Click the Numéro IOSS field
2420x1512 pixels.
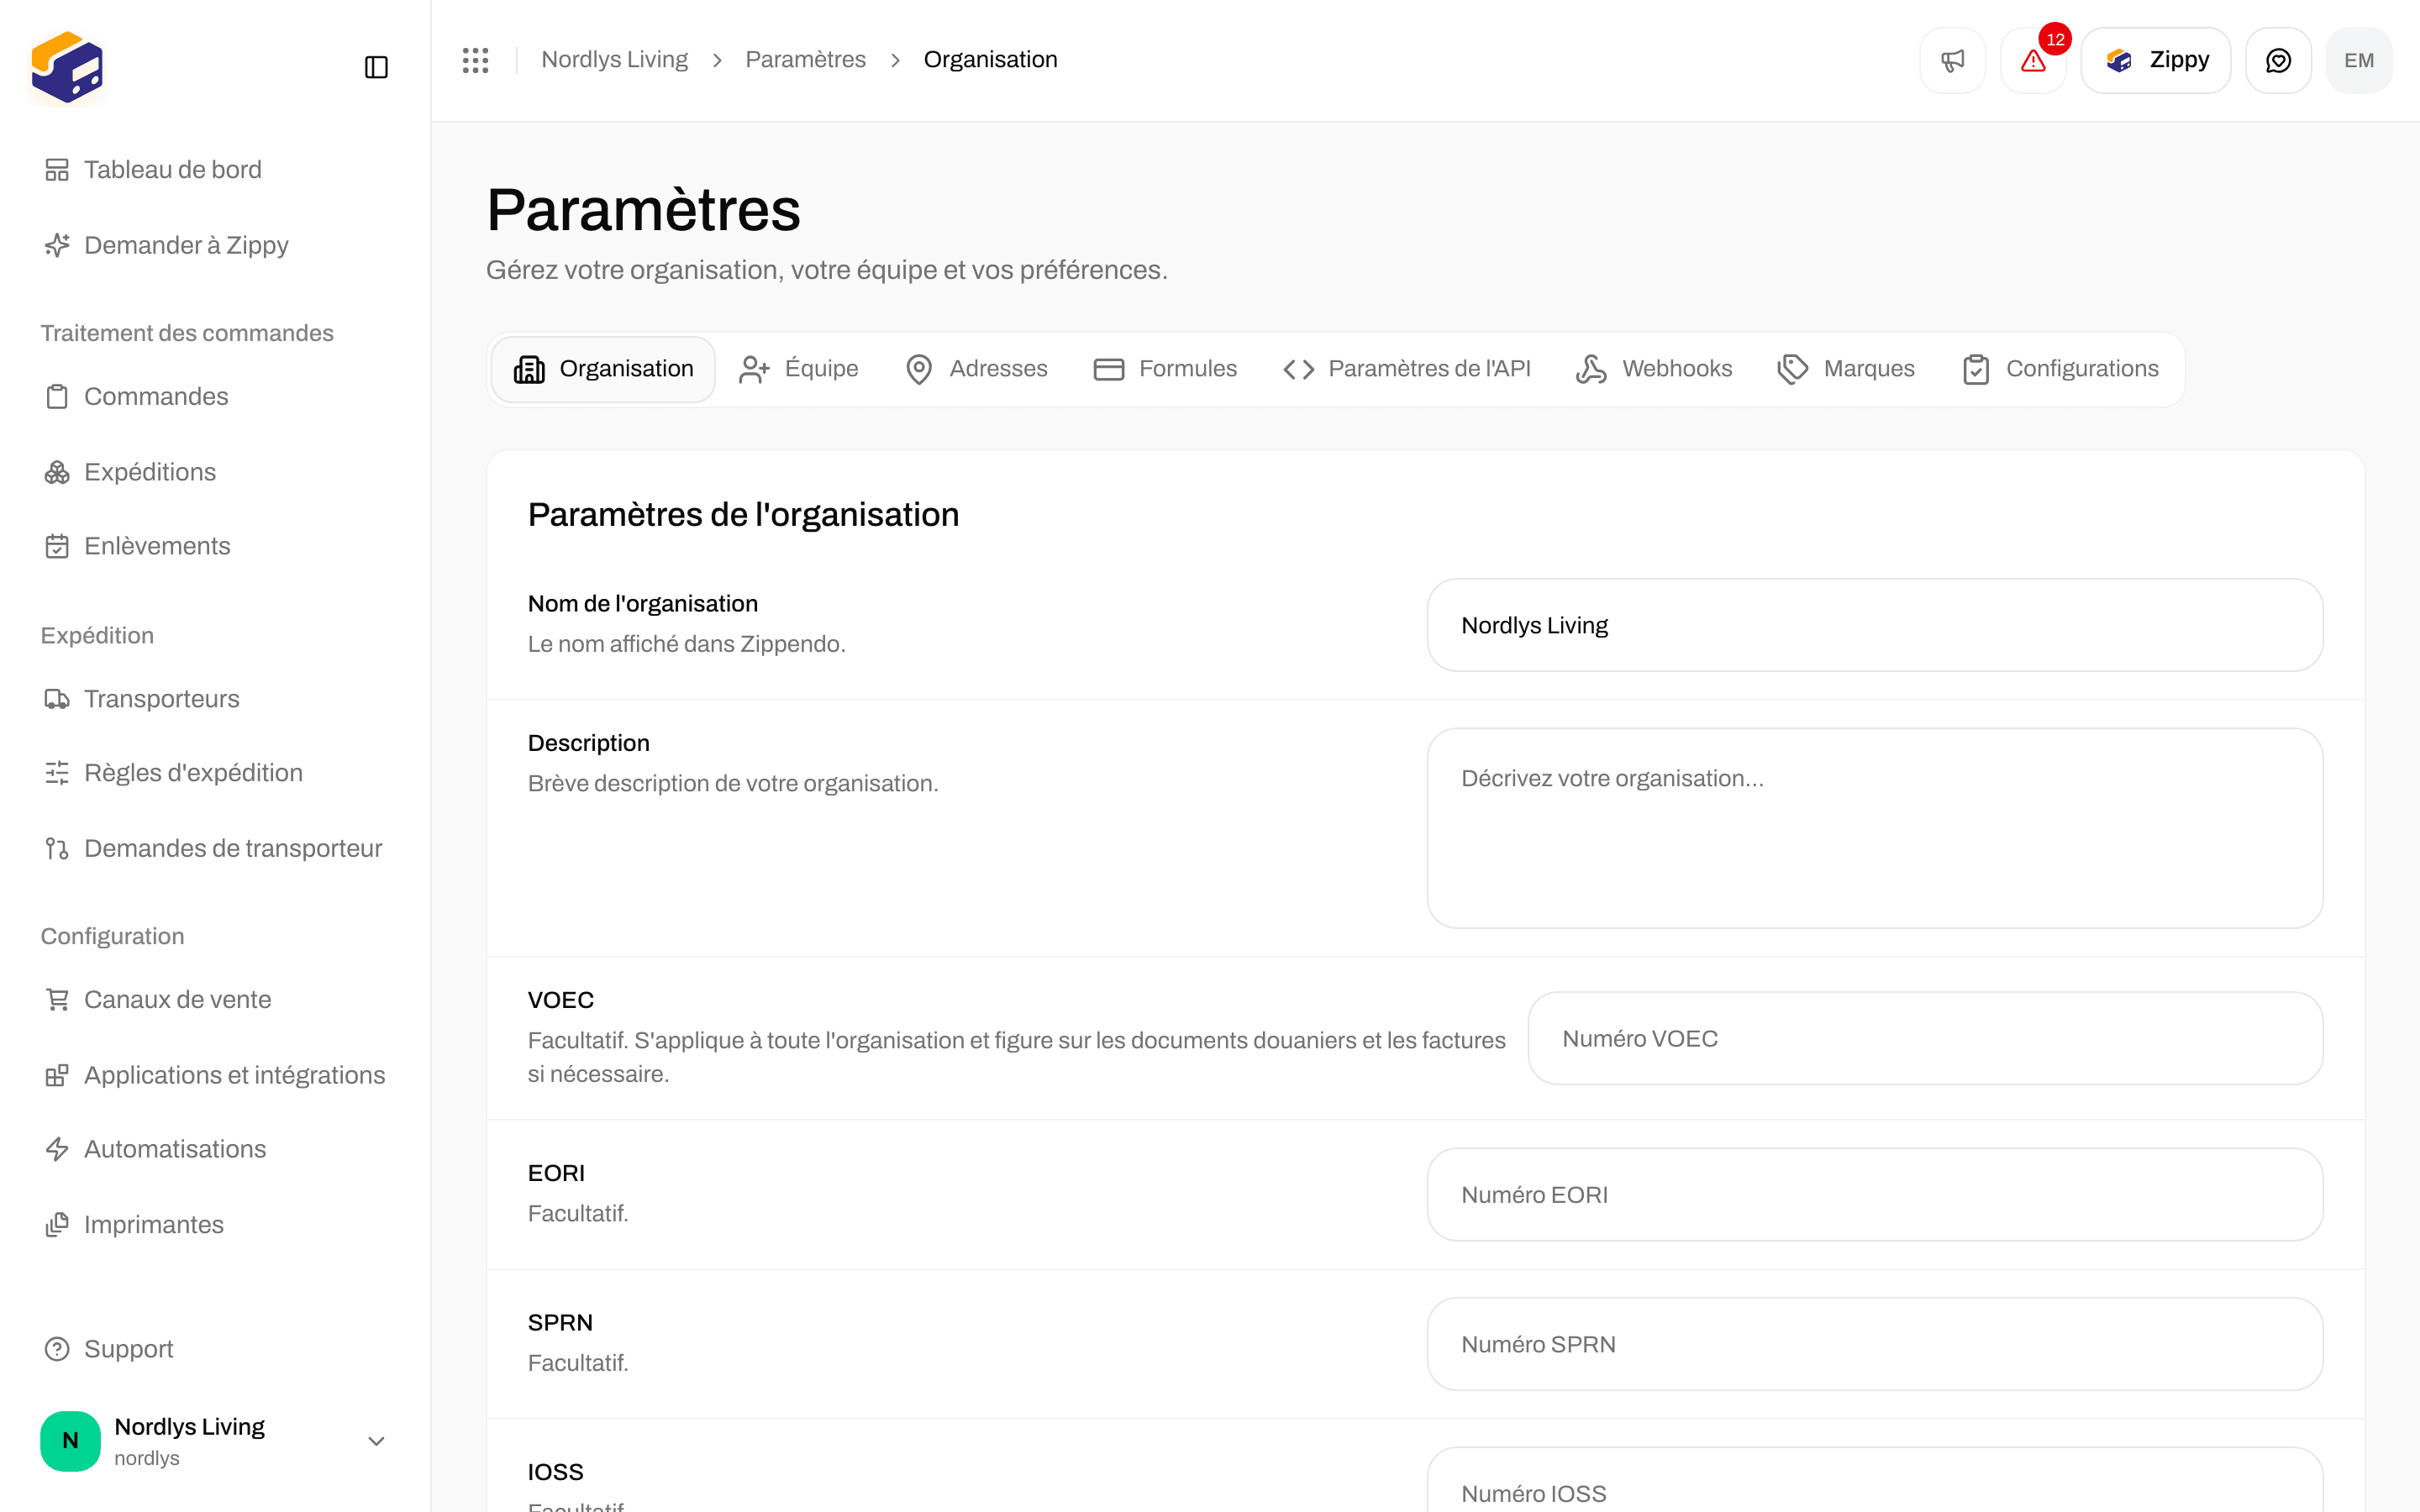1874,1481
